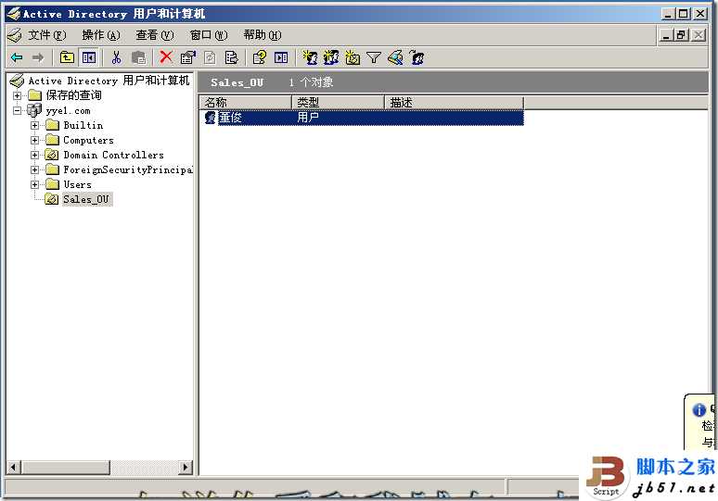Minimize the inner MMC child window
Viewport: 718px width, 501px height.
point(666,35)
